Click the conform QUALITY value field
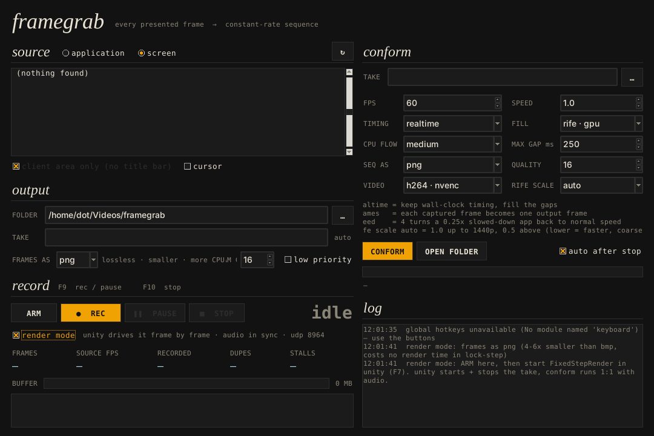The image size is (654, 436). [x=601, y=165]
